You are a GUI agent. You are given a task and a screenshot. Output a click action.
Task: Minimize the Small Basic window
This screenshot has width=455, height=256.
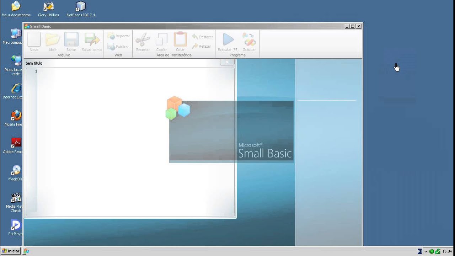[347, 26]
